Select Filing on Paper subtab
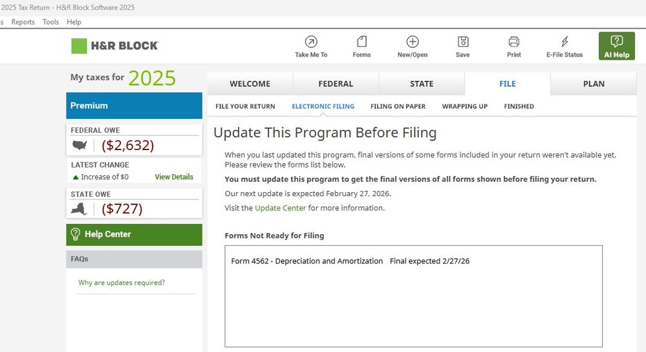This screenshot has height=352, width=646. tap(398, 106)
